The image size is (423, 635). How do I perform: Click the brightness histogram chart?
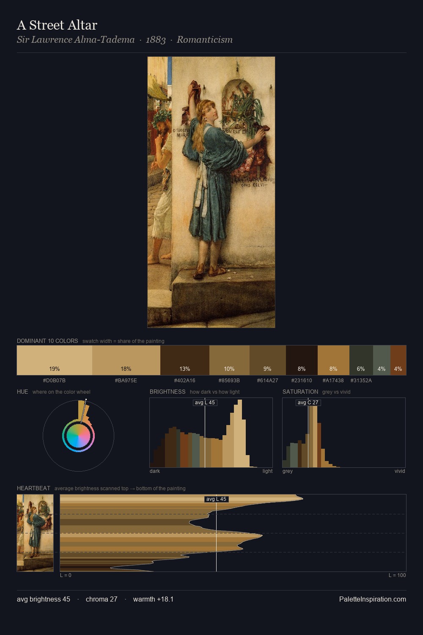[x=211, y=433]
